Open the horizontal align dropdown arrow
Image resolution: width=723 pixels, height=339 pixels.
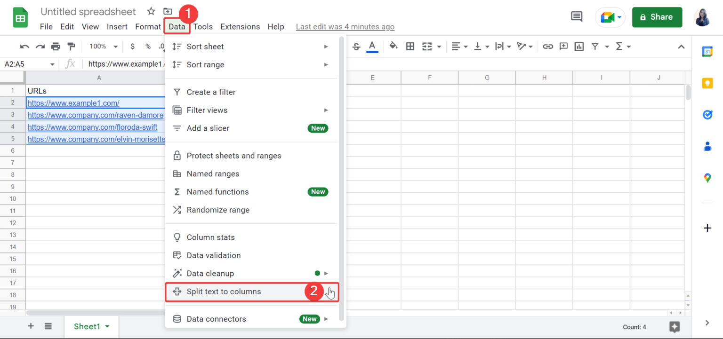click(x=465, y=46)
